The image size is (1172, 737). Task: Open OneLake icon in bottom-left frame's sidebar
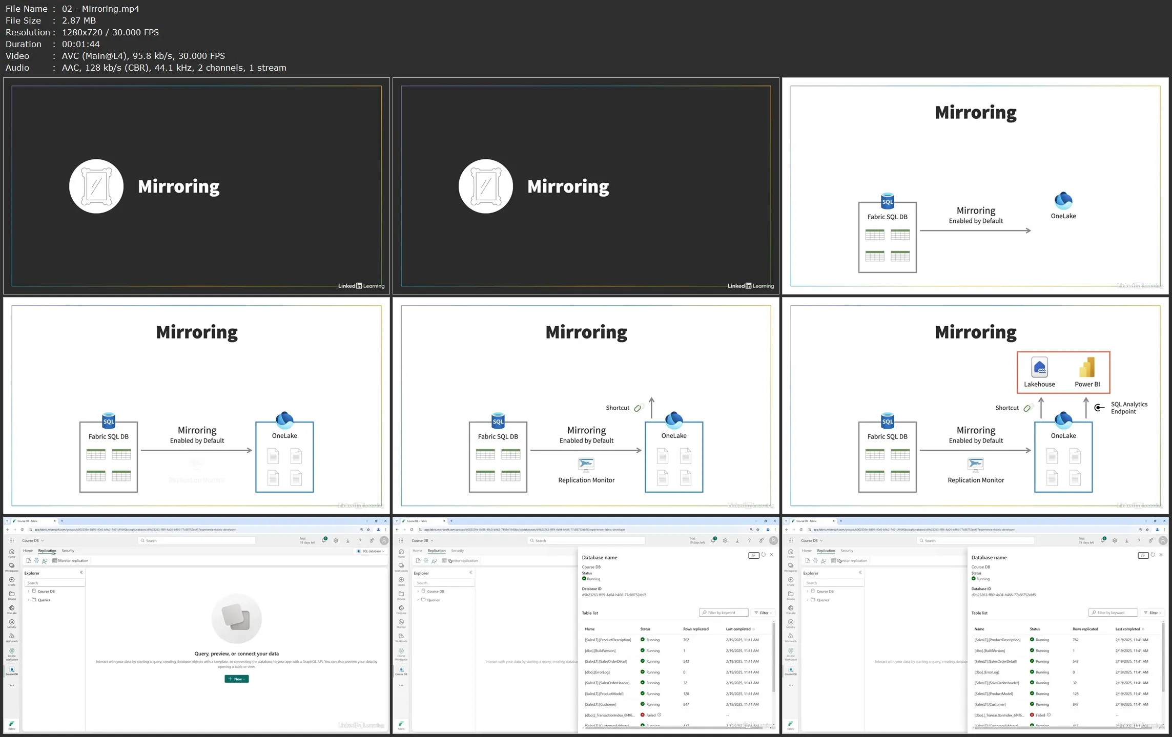[11, 609]
